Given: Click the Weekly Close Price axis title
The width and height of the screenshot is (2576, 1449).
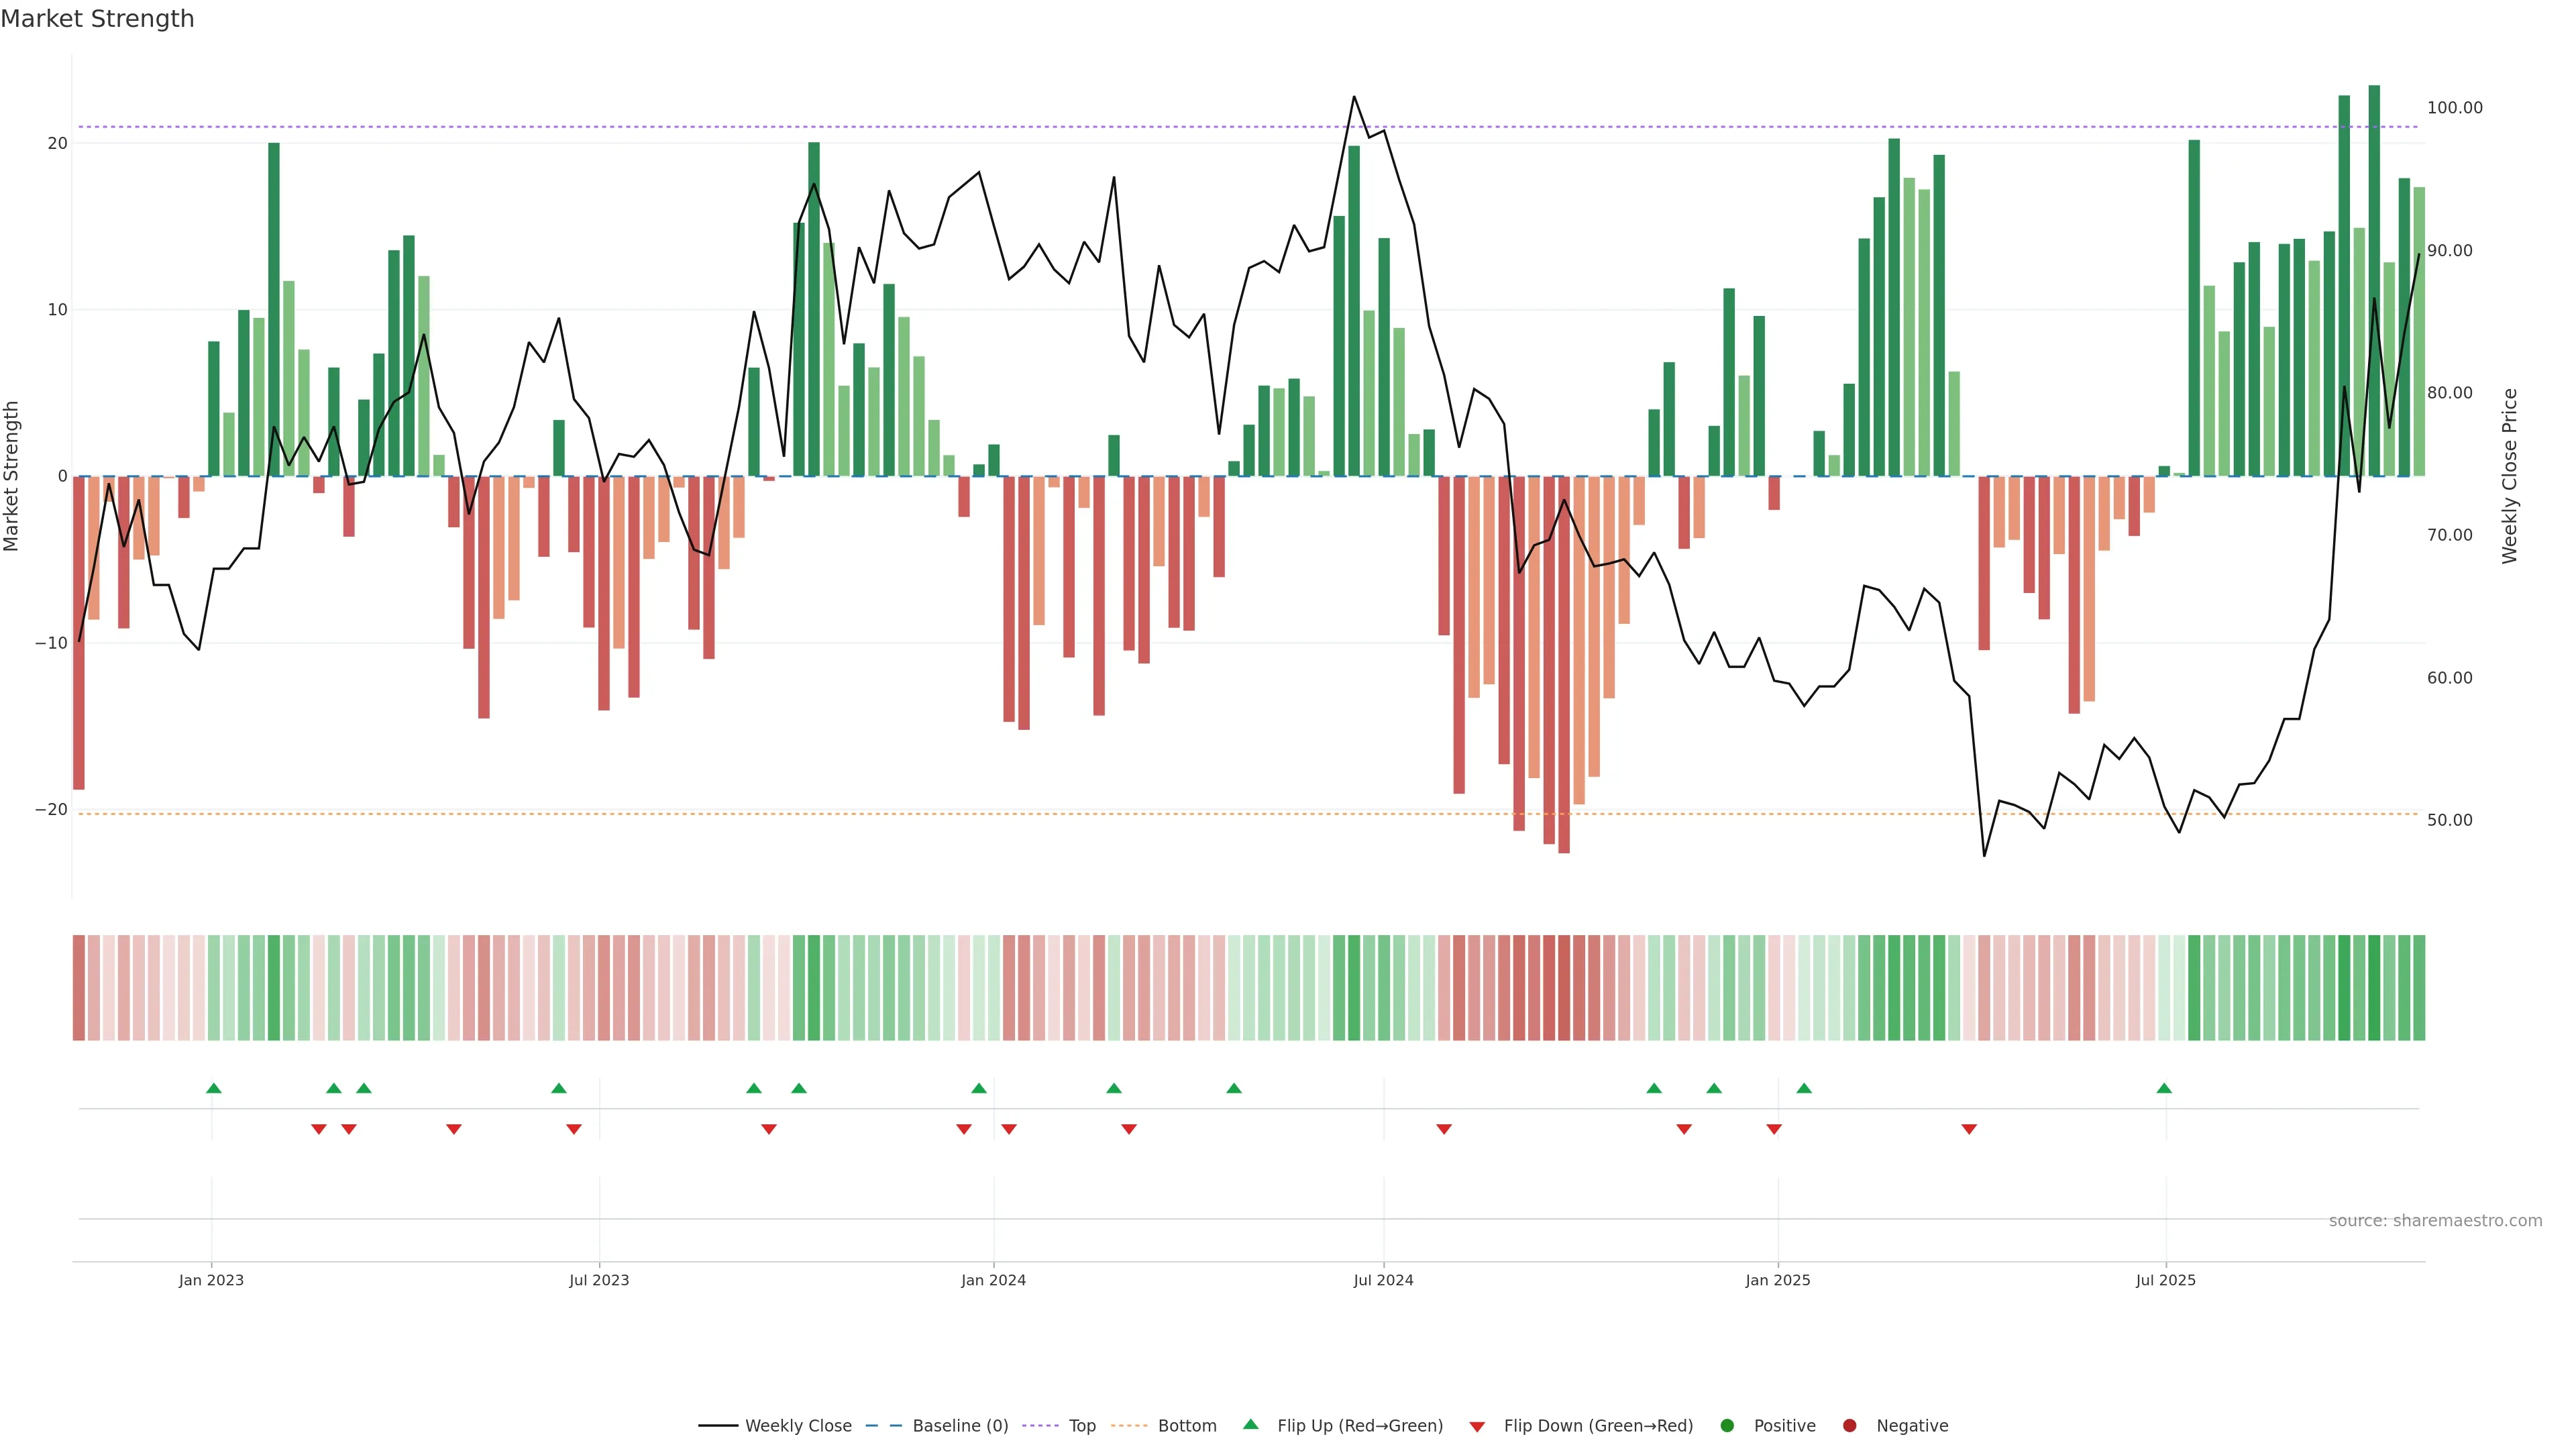Looking at the screenshot, I should (x=2510, y=476).
